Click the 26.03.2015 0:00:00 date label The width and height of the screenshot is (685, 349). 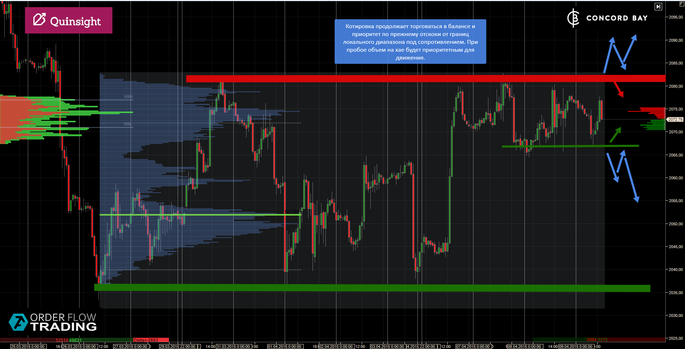80,347
